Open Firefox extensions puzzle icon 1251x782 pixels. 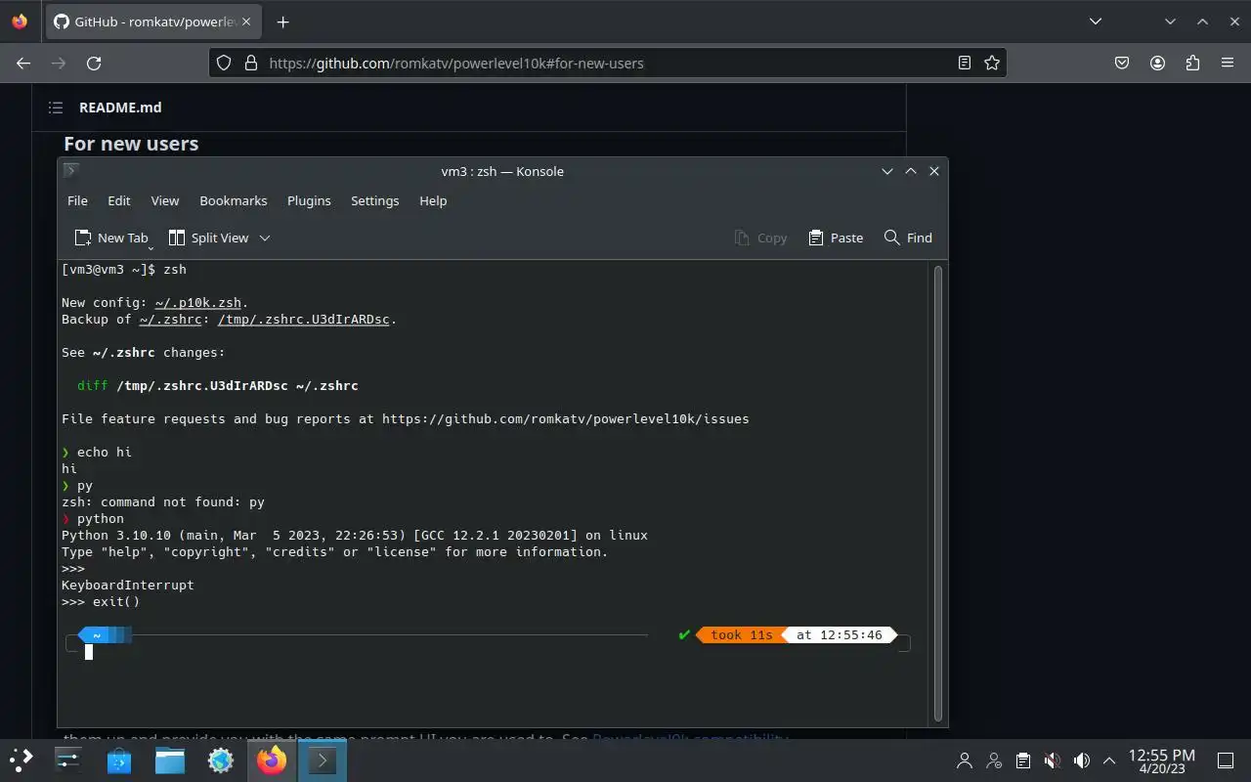[x=1192, y=63]
